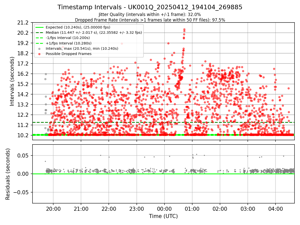Click the '22:00' time tick label
Image resolution: width=300 pixels, height=225 pixels.
coord(109,208)
